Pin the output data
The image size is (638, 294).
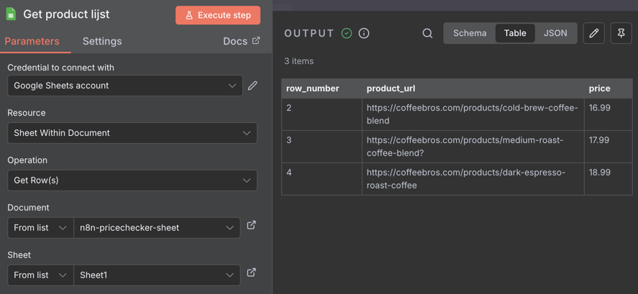tap(621, 33)
